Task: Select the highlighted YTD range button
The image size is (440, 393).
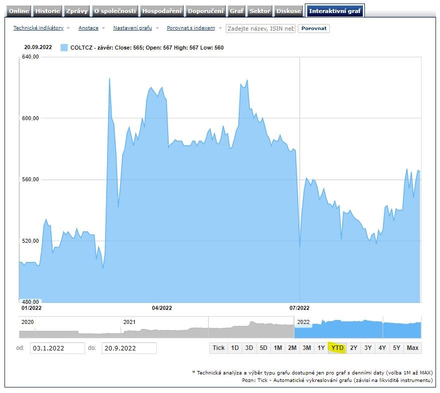Action: [x=338, y=348]
